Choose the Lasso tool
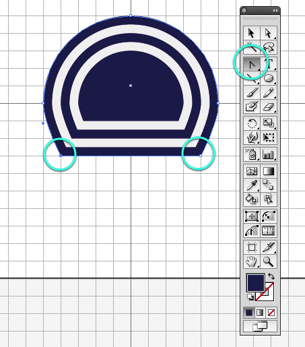305x347 pixels. point(269,47)
